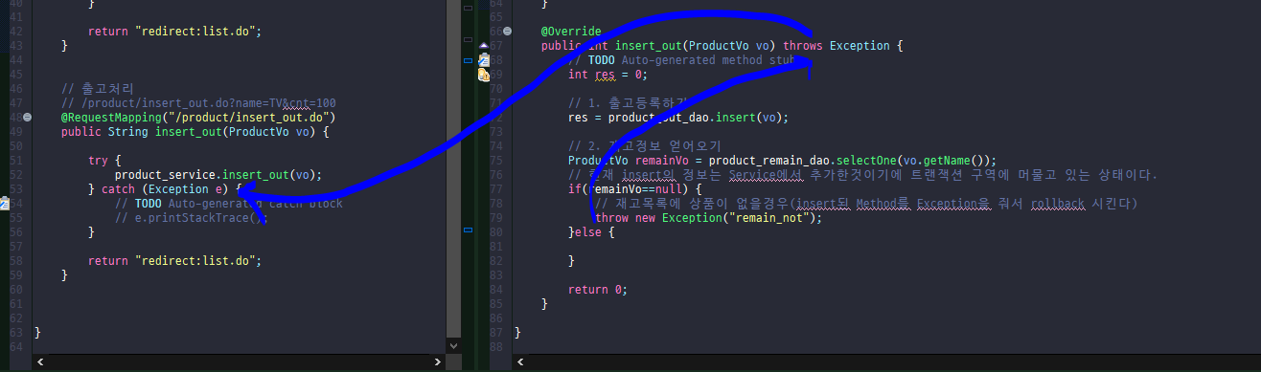Click "product_service" in the try block

click(165, 175)
